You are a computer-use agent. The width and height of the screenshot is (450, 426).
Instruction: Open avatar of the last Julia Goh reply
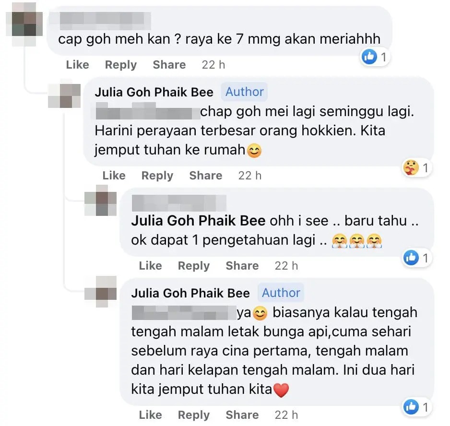100,292
